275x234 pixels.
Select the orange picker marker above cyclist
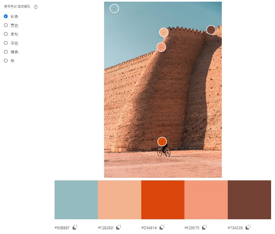coord(162,141)
